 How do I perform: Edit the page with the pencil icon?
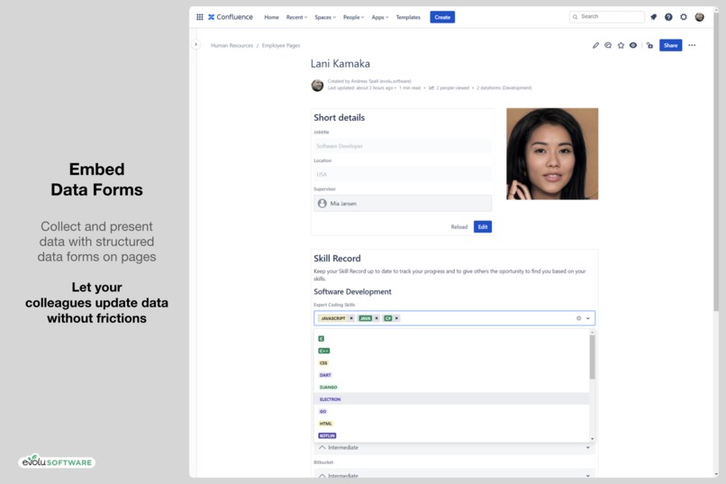(595, 45)
